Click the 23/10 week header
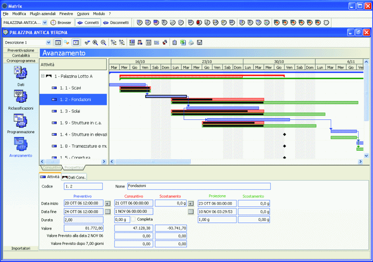The image size is (373, 262). click(x=207, y=62)
